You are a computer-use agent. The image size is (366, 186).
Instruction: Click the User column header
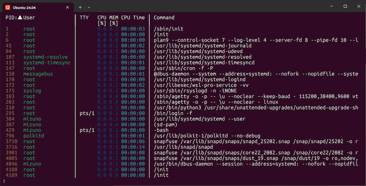29,18
